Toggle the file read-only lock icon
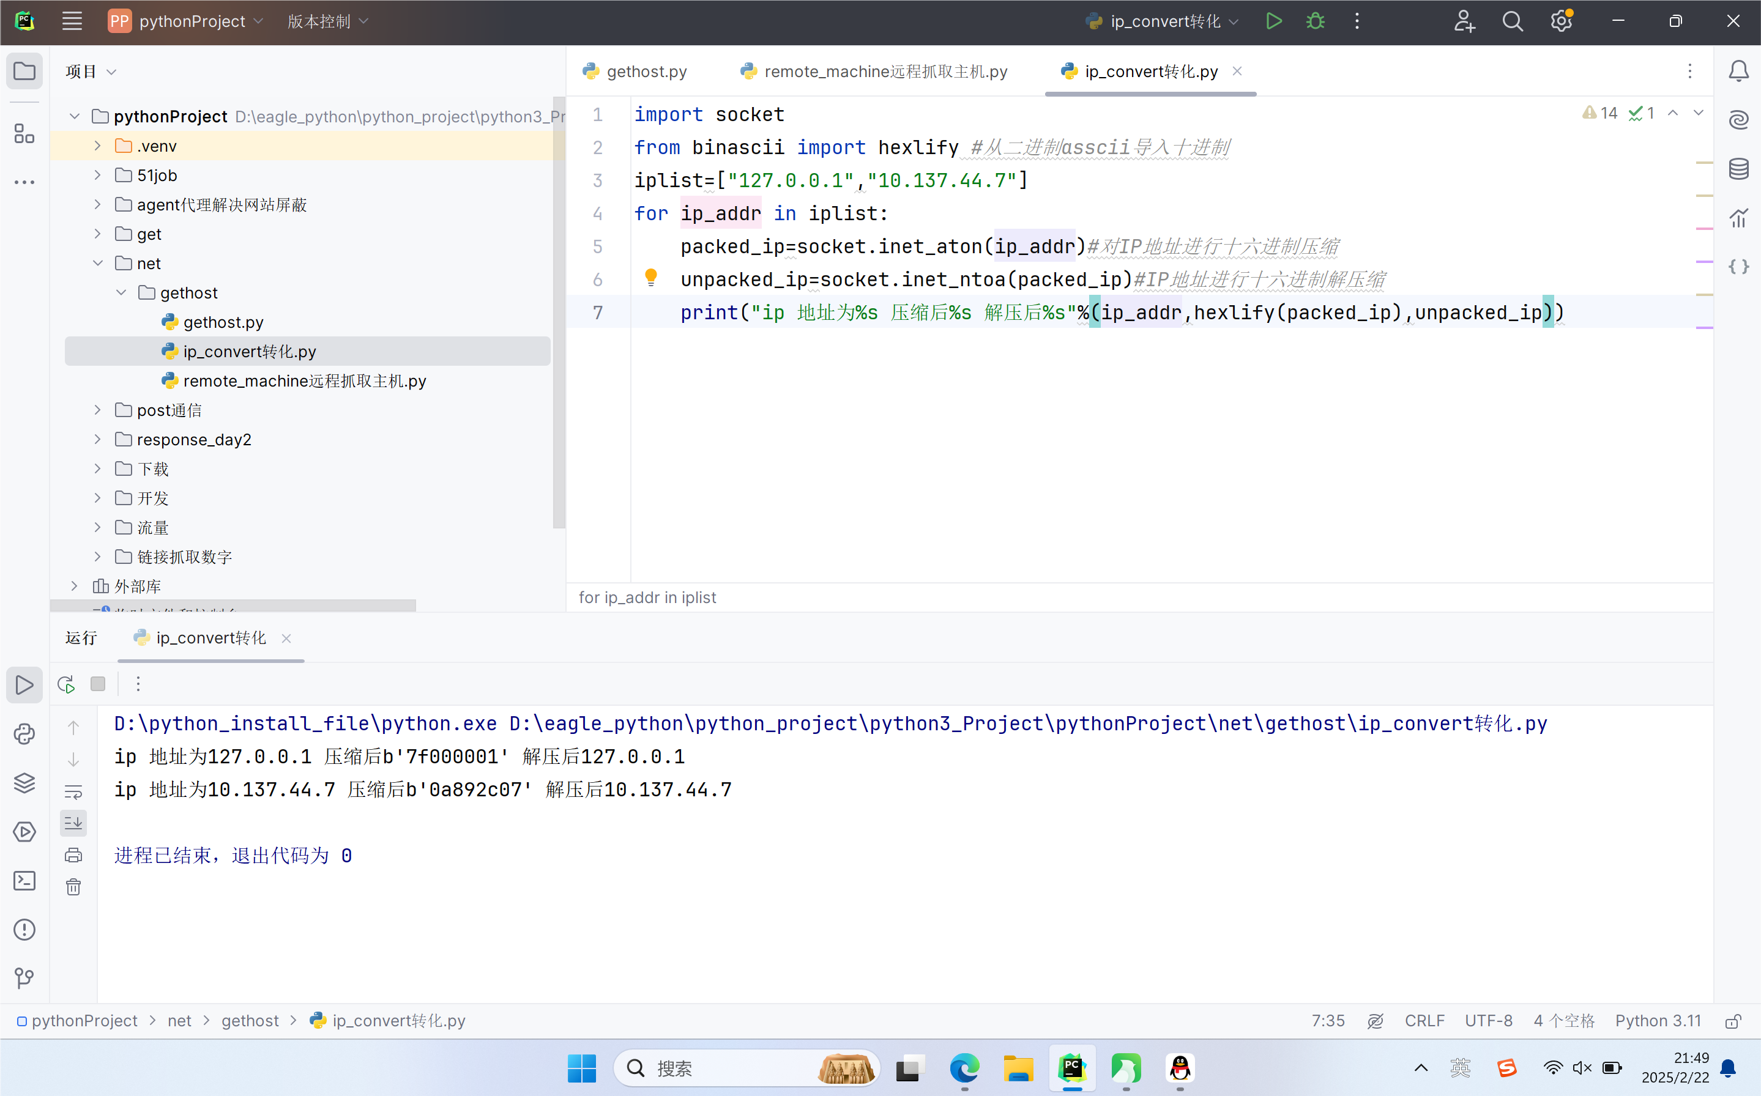1761x1096 pixels. pos(1733,1021)
